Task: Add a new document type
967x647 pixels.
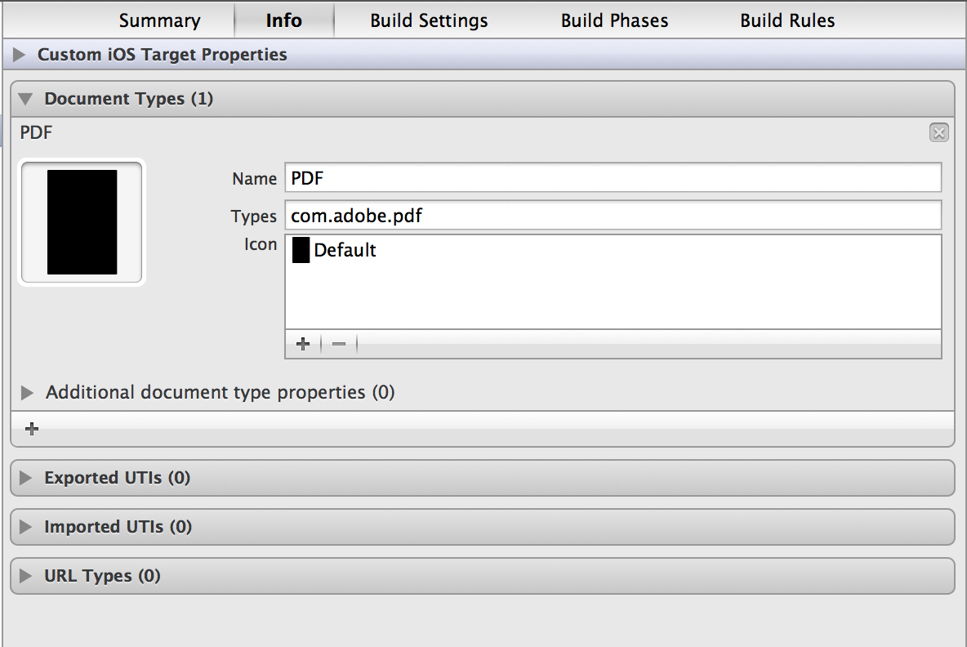Action: tap(32, 429)
